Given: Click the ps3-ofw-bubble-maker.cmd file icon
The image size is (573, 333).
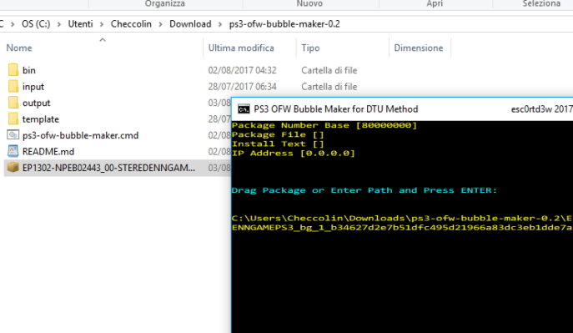Looking at the screenshot, I should (x=13, y=135).
